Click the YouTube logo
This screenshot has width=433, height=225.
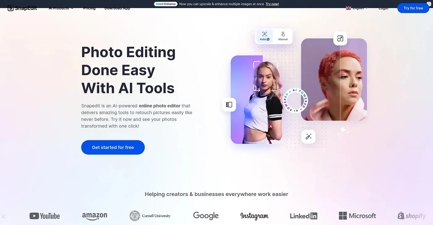45,216
